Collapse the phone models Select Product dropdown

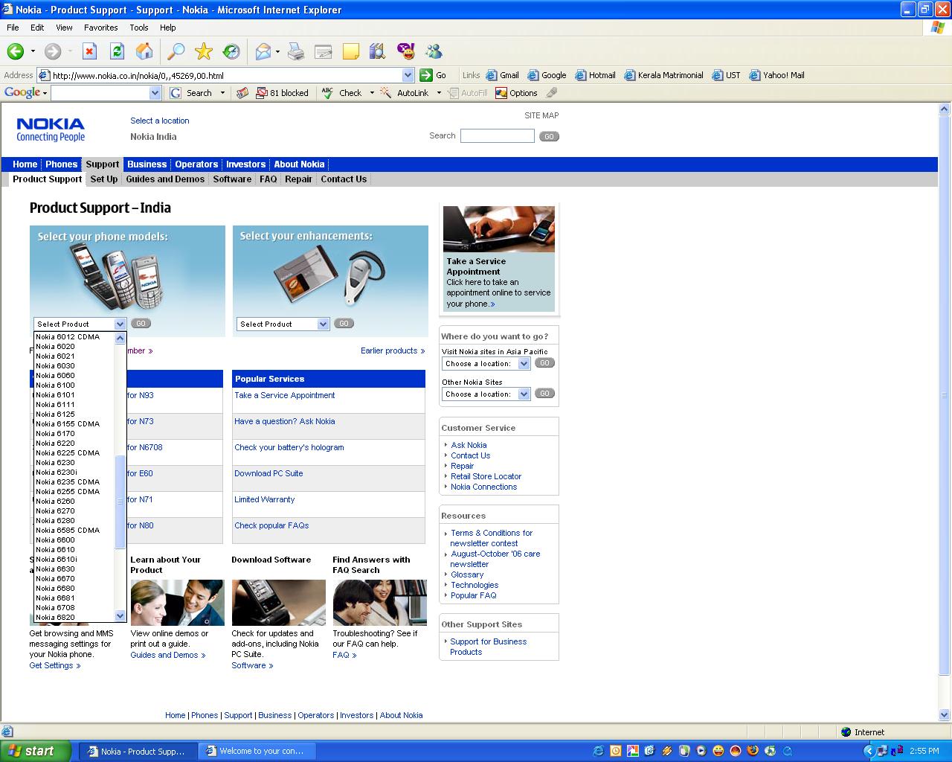click(x=120, y=324)
